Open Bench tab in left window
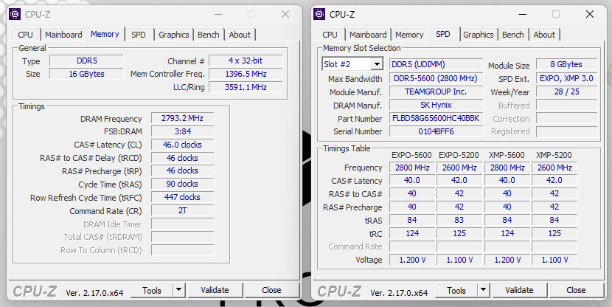This screenshot has width=612, height=307. point(209,35)
